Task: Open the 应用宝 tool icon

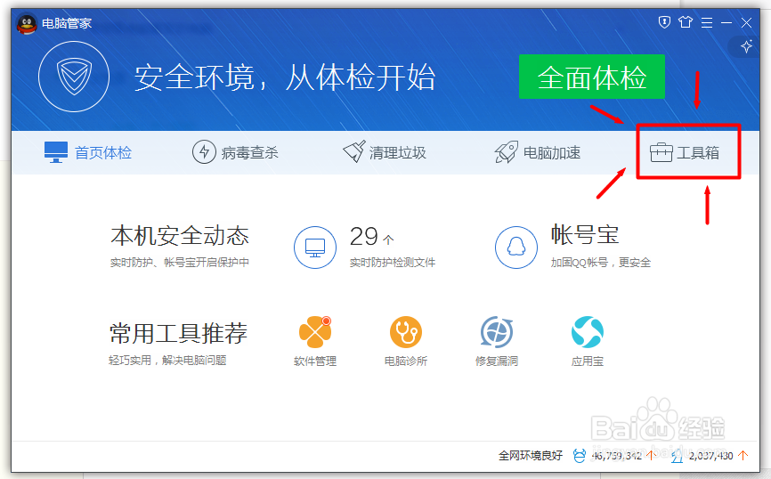Action: click(x=587, y=332)
